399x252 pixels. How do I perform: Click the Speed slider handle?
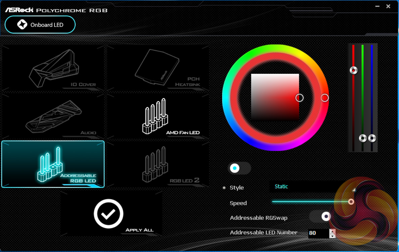(351, 202)
